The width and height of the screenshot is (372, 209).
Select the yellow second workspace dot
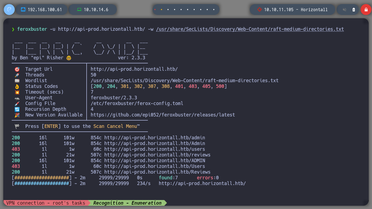161,10
